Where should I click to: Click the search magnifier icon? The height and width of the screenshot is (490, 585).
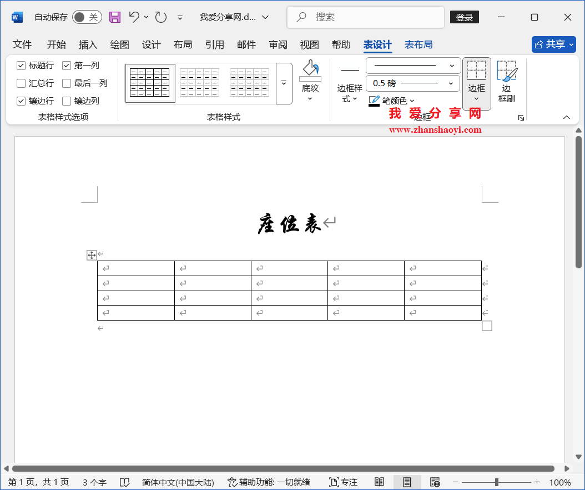point(301,17)
